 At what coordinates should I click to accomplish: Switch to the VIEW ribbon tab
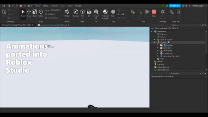pos(70,6)
